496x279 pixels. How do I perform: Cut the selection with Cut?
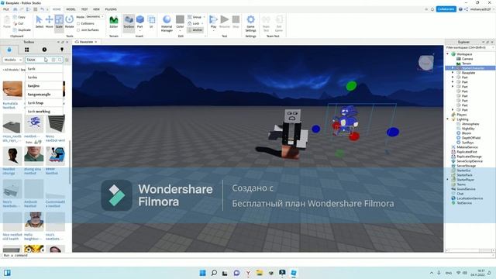(x=19, y=23)
